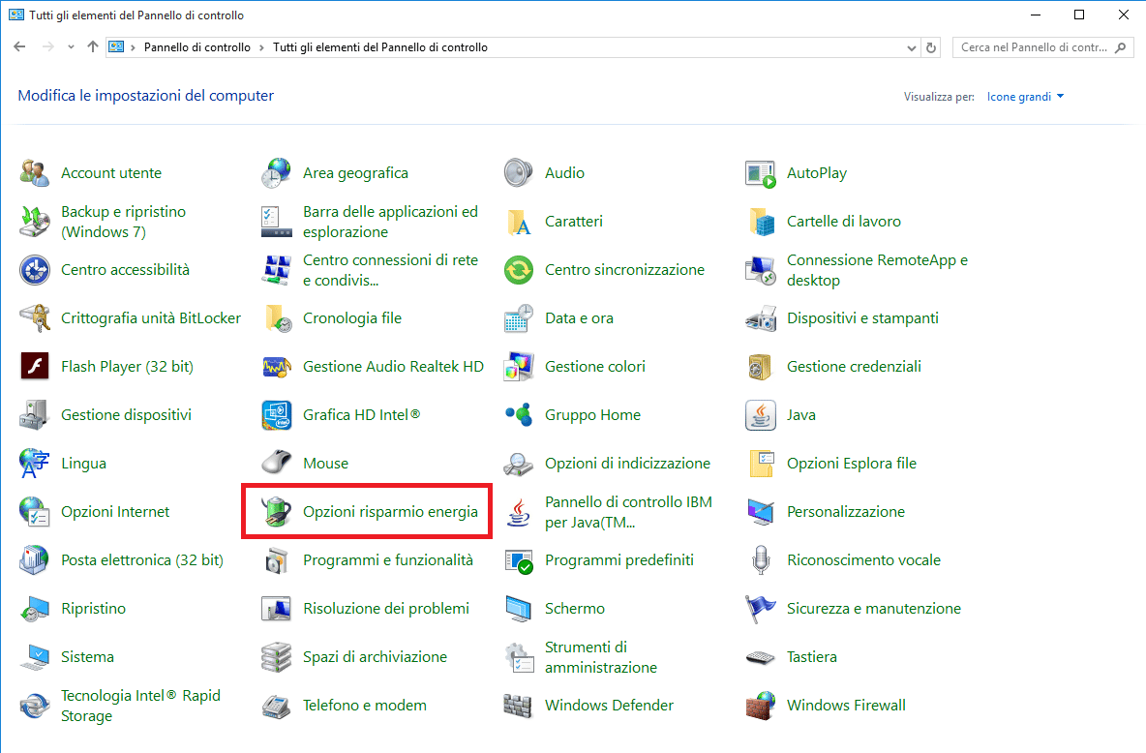
Task: Open the Icone grandi view dropdown
Action: tap(1025, 97)
